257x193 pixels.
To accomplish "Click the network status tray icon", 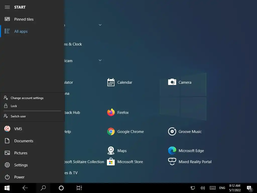I will point(193,188).
